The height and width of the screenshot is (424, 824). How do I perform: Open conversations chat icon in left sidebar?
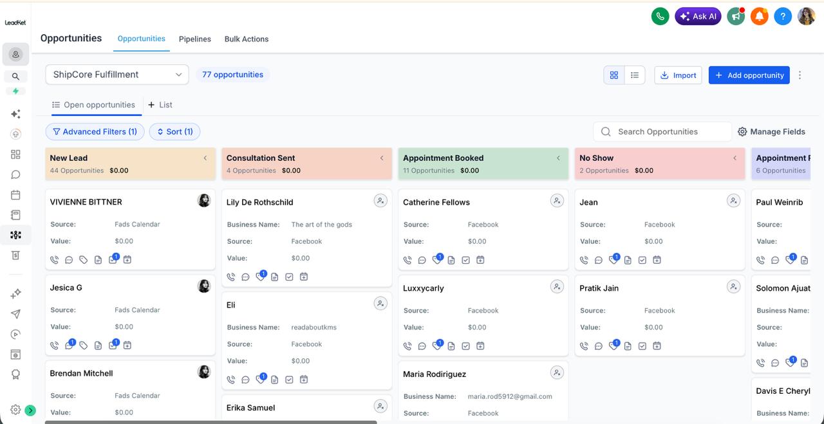[x=15, y=175]
